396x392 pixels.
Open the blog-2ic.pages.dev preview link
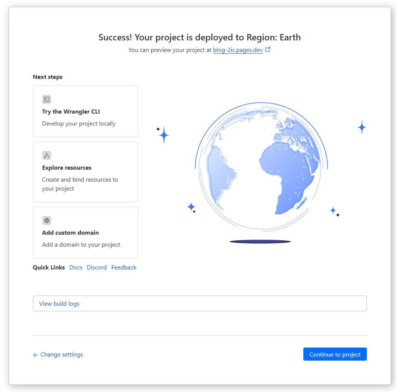tap(238, 50)
